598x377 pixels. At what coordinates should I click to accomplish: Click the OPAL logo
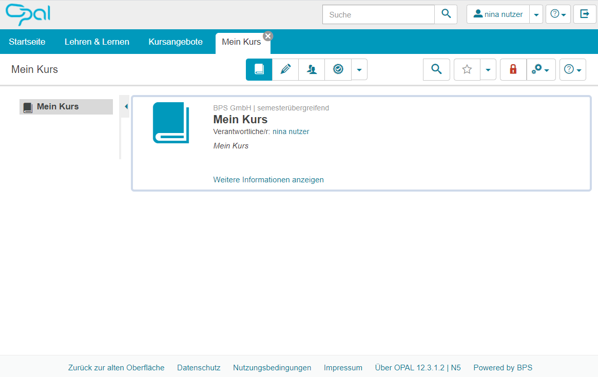tap(27, 15)
